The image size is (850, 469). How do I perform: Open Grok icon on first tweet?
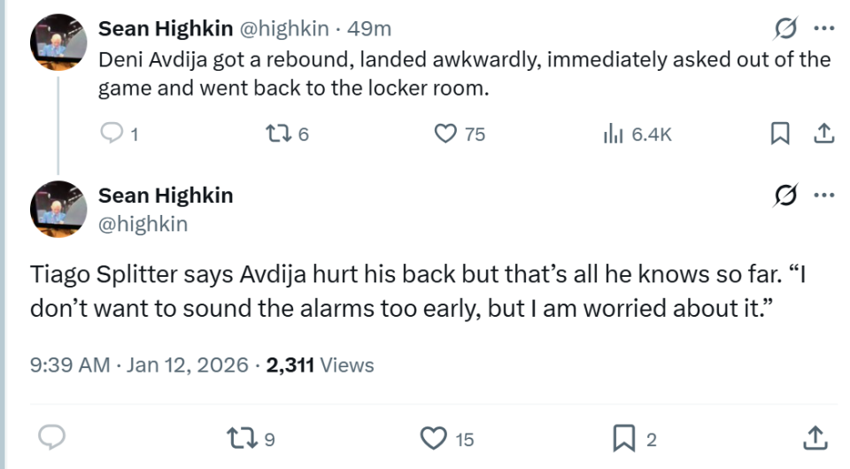point(784,29)
